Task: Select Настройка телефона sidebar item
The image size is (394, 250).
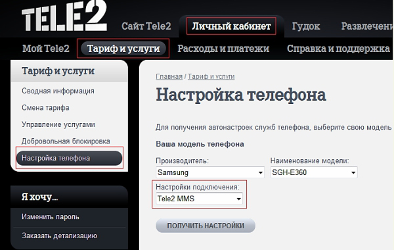Action: (70, 158)
